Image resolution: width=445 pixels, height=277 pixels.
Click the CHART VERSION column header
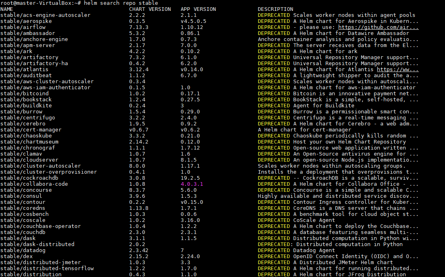coord(150,9)
